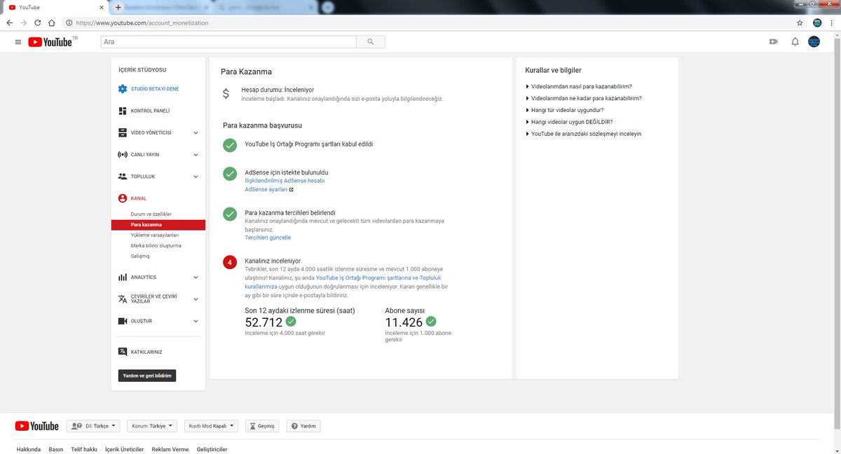
Task: Open the Konum: Türkiye location dropdown
Action: tap(152, 426)
